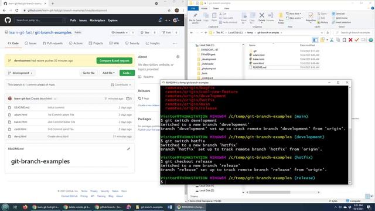Click New folder in Explorer ribbon
This screenshot has height=211, width=375.
[x=281, y=18]
